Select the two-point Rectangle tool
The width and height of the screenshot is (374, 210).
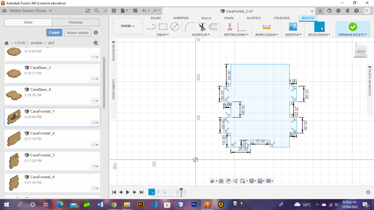[x=163, y=27]
